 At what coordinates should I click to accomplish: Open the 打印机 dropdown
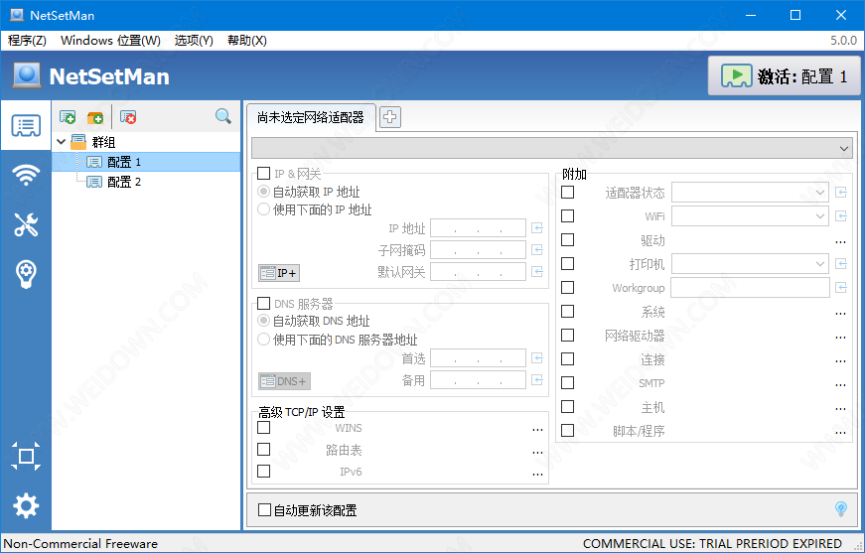tap(750, 264)
